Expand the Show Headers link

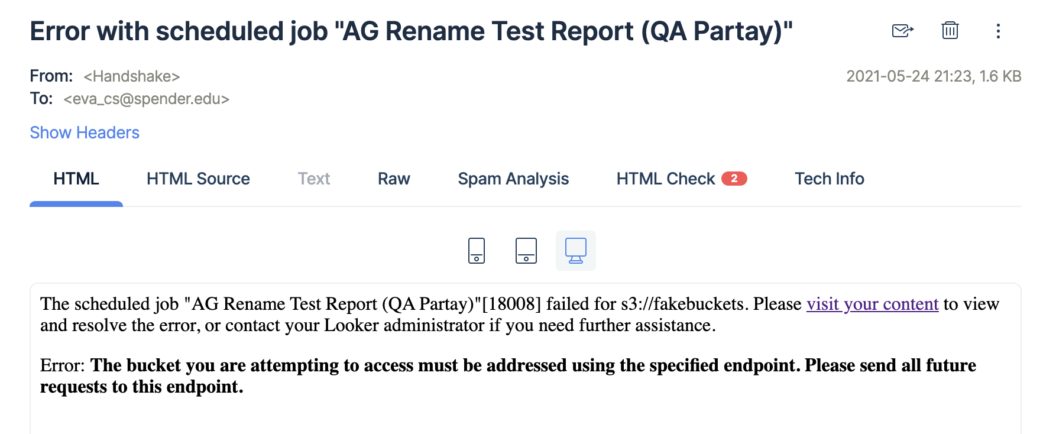pyautogui.click(x=85, y=132)
